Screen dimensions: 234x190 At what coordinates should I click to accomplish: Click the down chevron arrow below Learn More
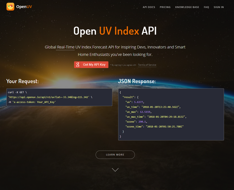[x=115, y=170]
